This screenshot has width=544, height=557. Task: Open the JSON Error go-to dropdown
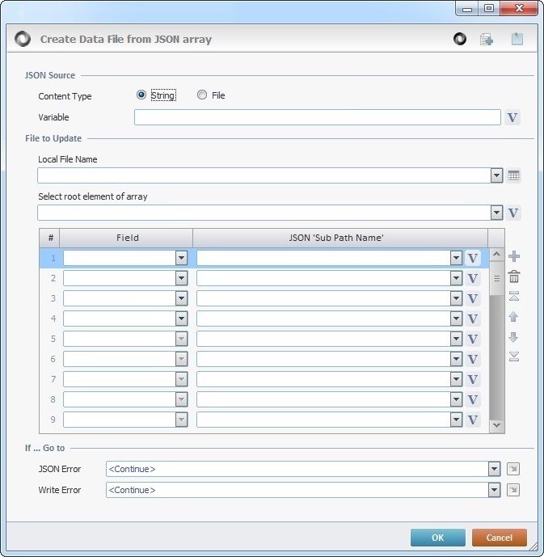494,469
